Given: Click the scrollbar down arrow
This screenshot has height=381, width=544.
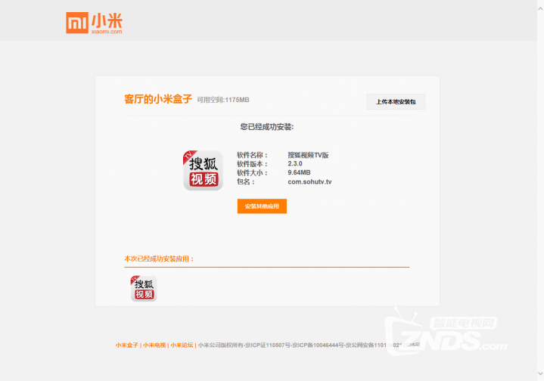Looking at the screenshot, I should pyautogui.click(x=540, y=373).
